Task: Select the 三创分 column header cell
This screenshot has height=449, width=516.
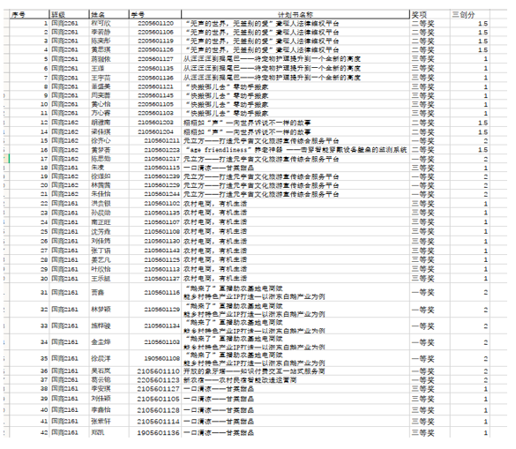Action: tap(470, 14)
